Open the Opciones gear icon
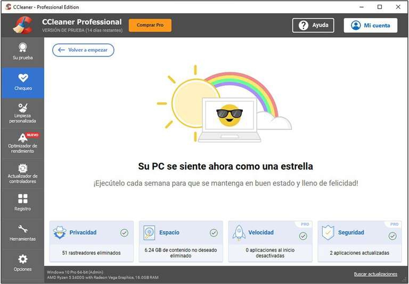 23,259
